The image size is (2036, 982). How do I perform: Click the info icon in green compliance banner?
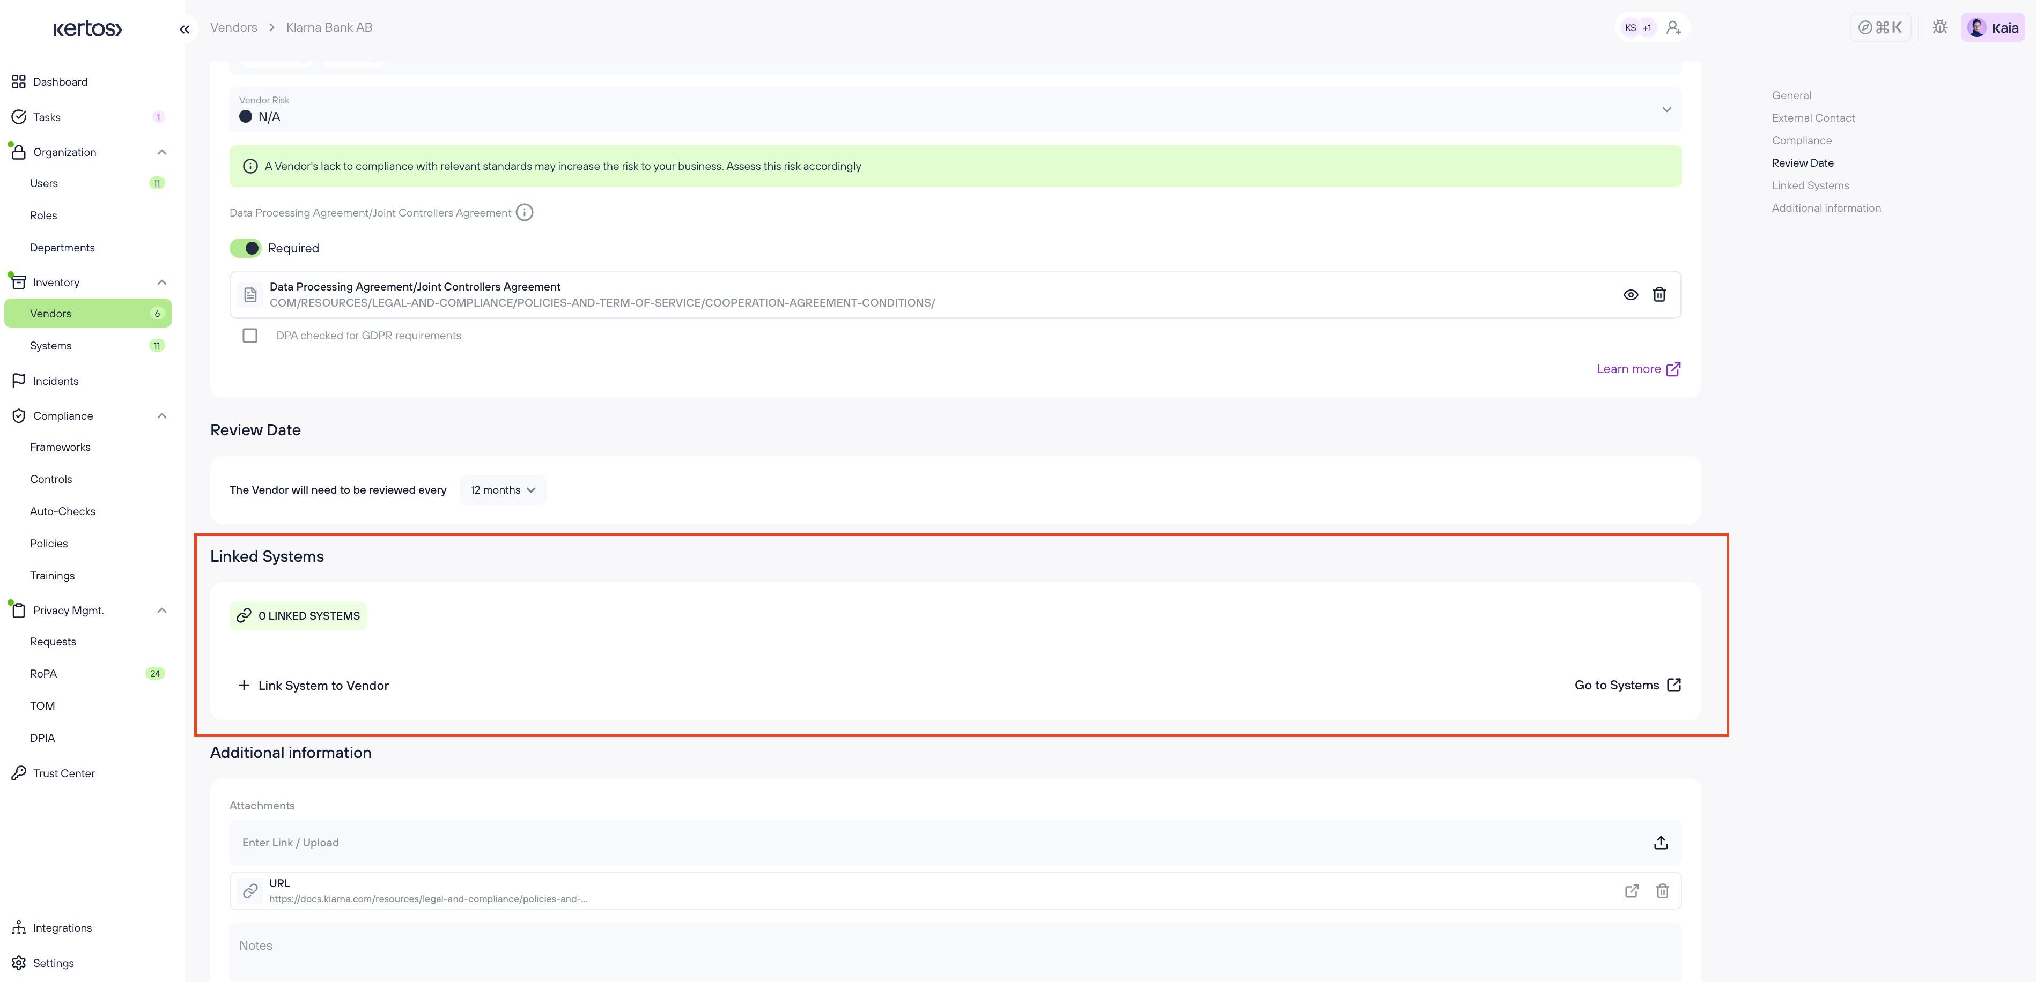[x=250, y=167]
